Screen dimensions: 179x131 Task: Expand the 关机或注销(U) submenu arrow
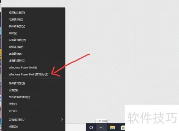pyautogui.click(x=62, y=120)
